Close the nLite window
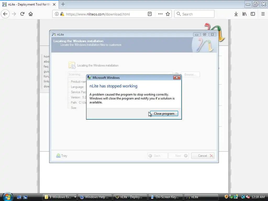This screenshot has width=268, height=201. click(212, 35)
